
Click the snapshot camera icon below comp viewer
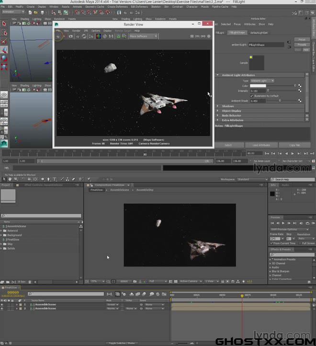point(135,281)
